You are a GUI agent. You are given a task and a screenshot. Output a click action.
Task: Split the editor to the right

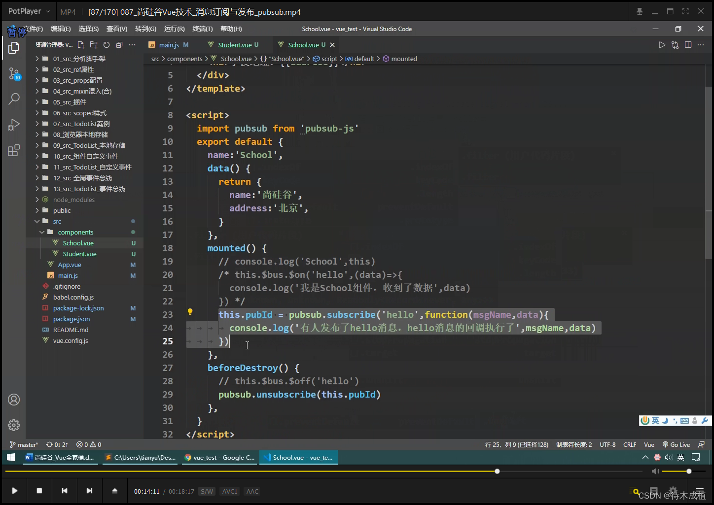[688, 45]
